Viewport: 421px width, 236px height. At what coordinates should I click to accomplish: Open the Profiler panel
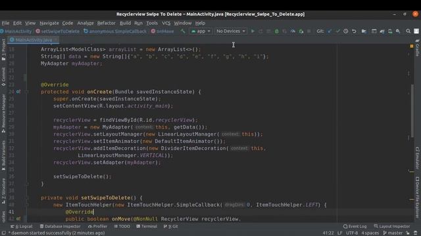[x=97, y=226]
